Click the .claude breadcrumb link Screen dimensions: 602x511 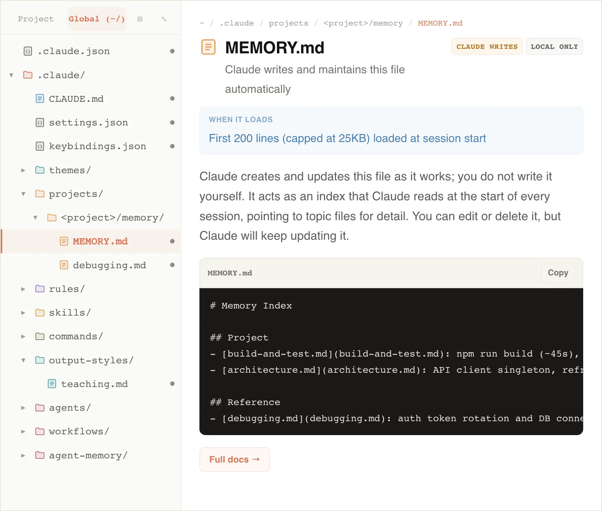pyautogui.click(x=237, y=23)
